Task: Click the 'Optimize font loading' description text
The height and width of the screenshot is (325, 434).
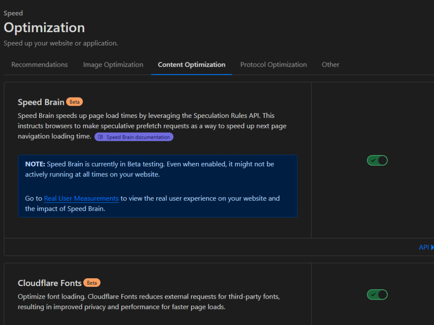Action: (149, 302)
